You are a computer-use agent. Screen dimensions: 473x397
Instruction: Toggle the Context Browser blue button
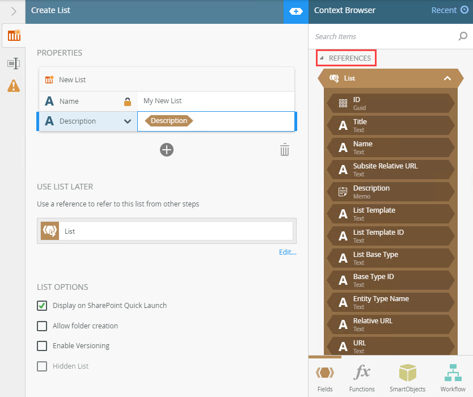(295, 11)
